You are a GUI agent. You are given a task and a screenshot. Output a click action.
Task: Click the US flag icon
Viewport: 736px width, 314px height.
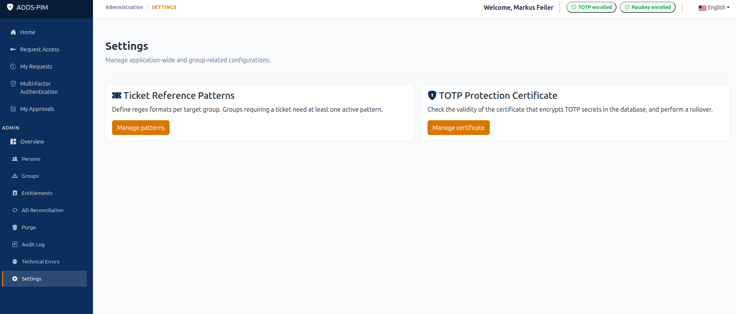point(702,8)
